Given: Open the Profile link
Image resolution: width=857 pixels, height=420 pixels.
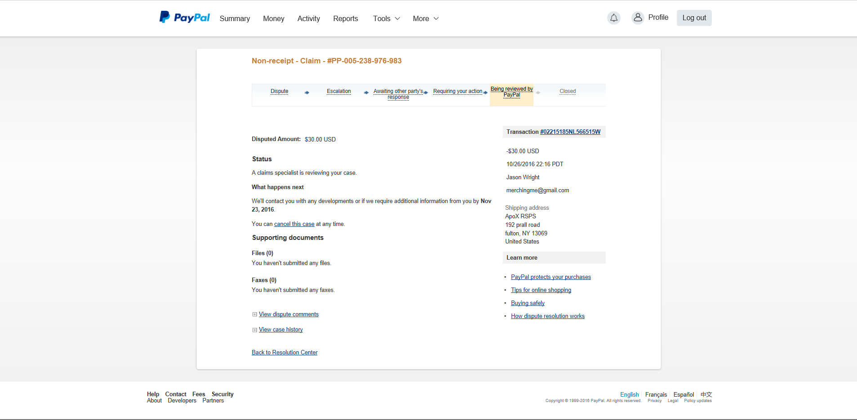Looking at the screenshot, I should tap(658, 18).
